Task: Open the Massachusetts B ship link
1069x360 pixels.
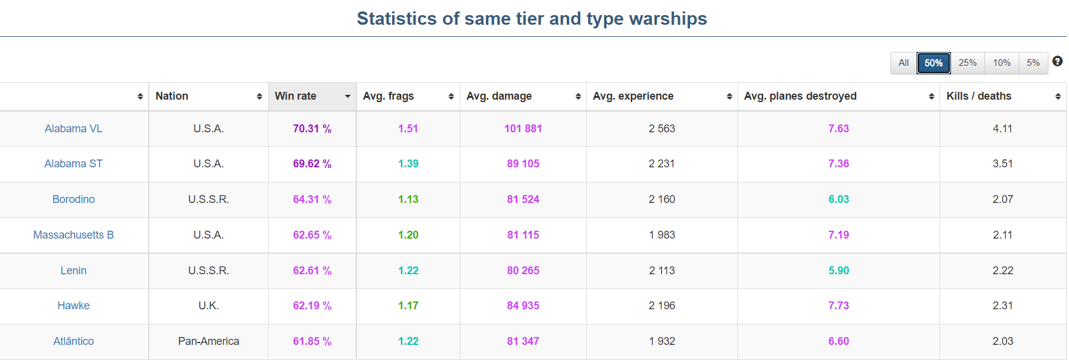Action: pyautogui.click(x=73, y=235)
